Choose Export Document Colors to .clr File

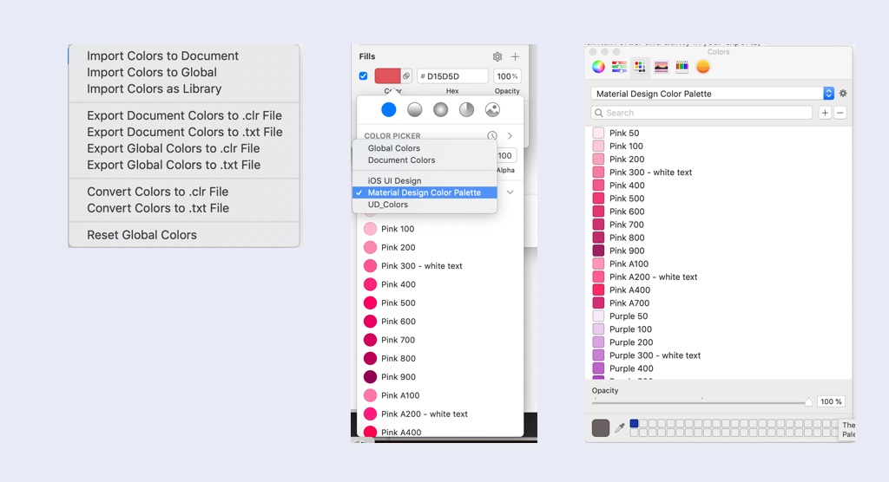[184, 115]
